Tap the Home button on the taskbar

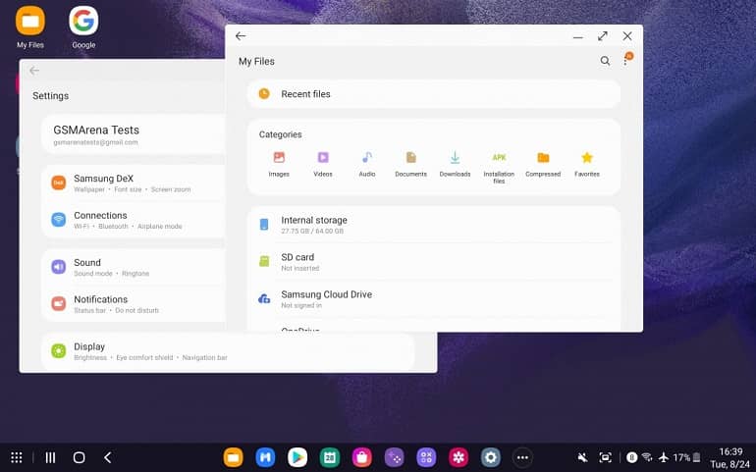click(80, 457)
